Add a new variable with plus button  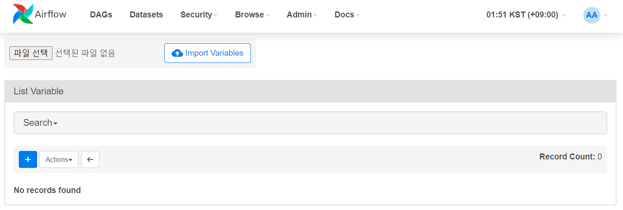pos(28,159)
